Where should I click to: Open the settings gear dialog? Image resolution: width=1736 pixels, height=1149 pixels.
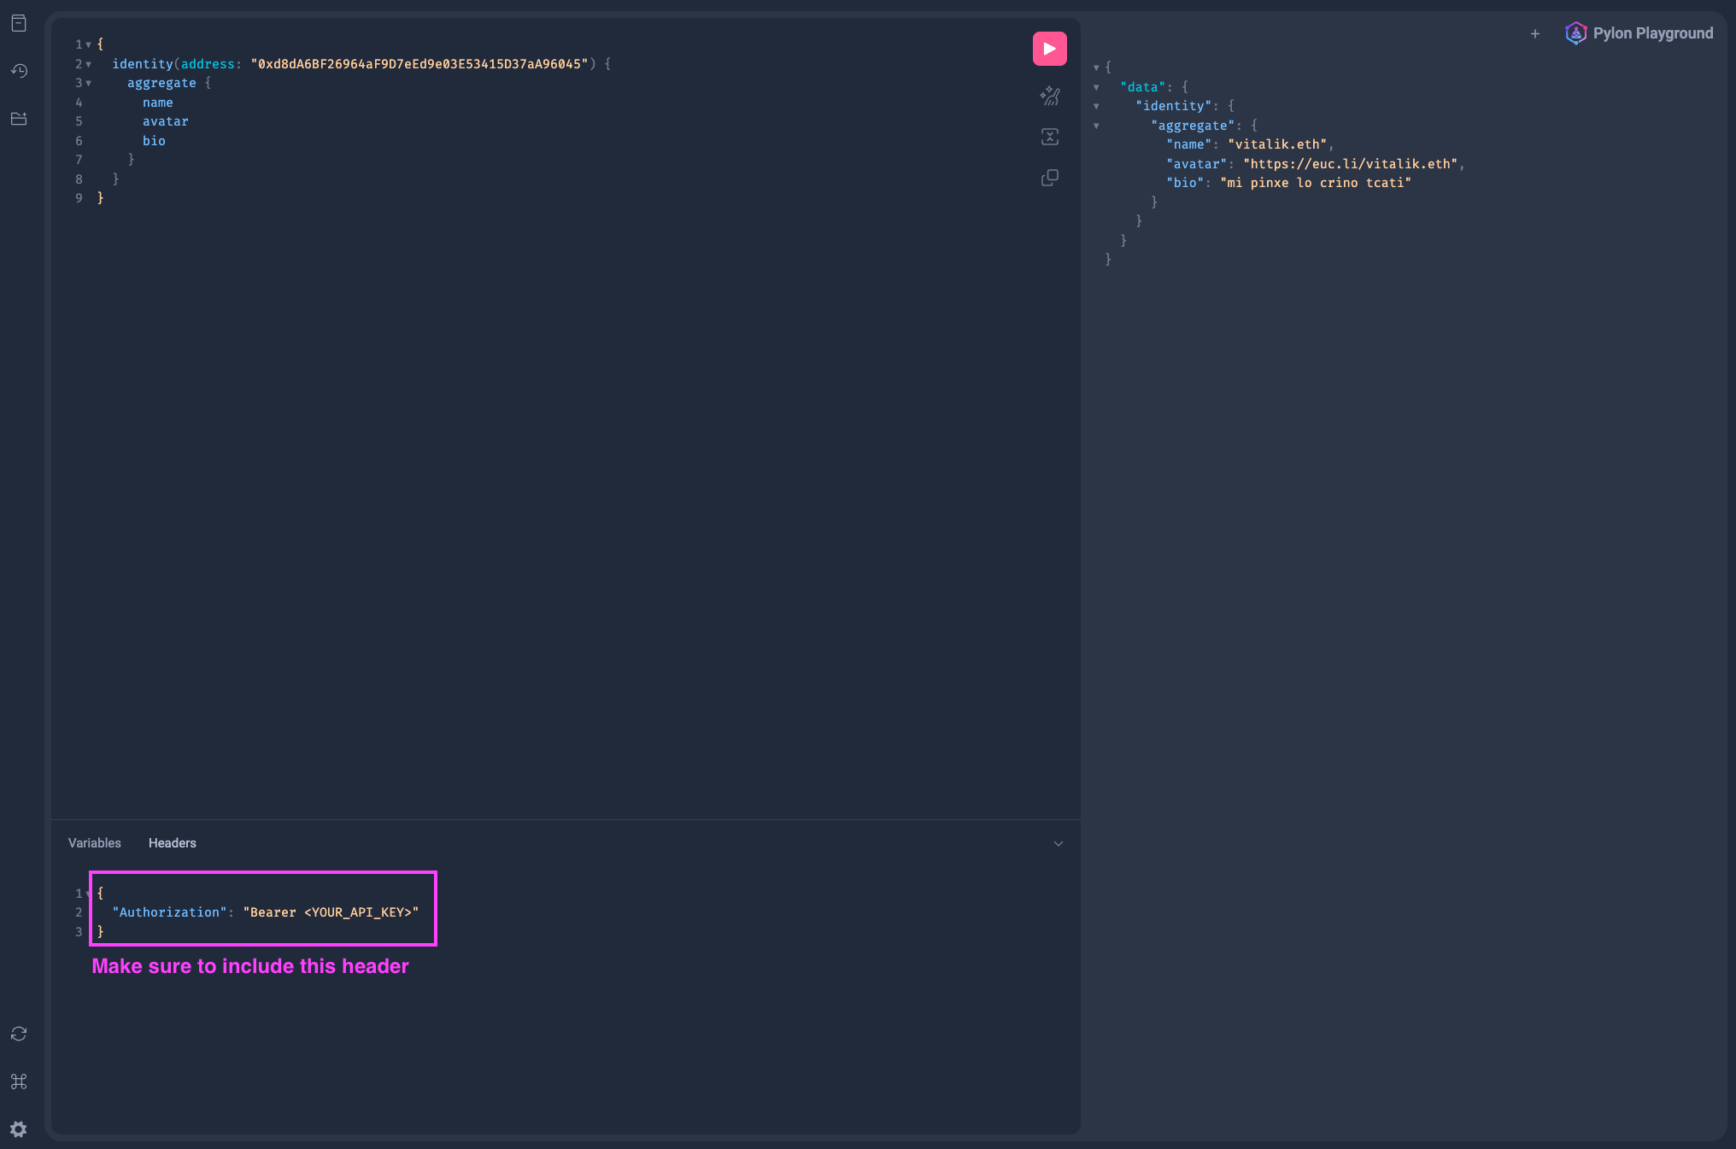coord(19,1129)
